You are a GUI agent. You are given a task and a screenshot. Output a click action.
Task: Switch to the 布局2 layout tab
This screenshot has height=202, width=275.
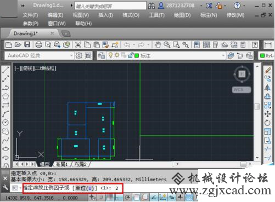(x=80, y=164)
